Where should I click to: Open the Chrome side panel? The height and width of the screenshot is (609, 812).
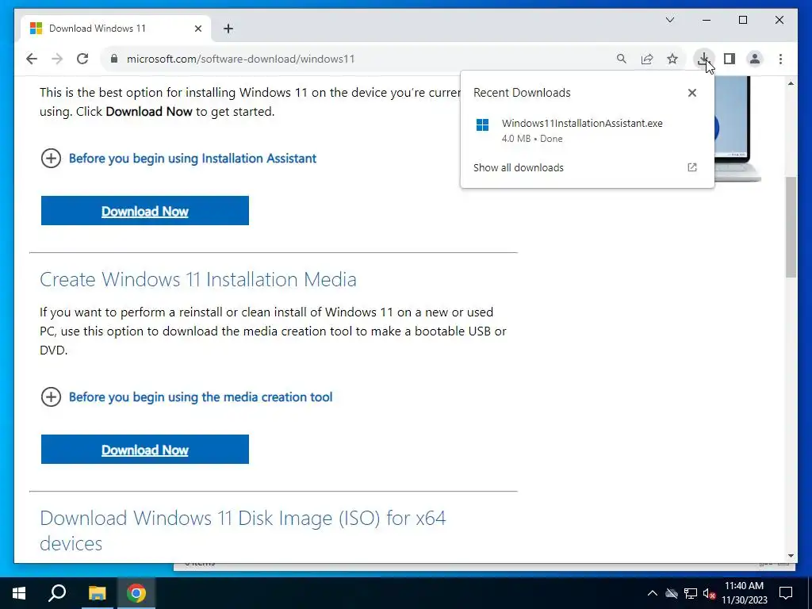(730, 59)
